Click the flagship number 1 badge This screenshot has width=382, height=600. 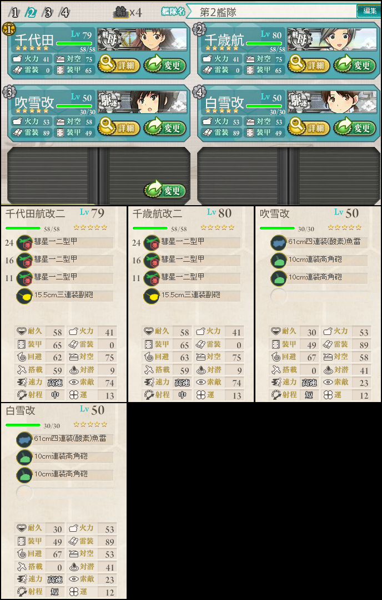(7, 28)
